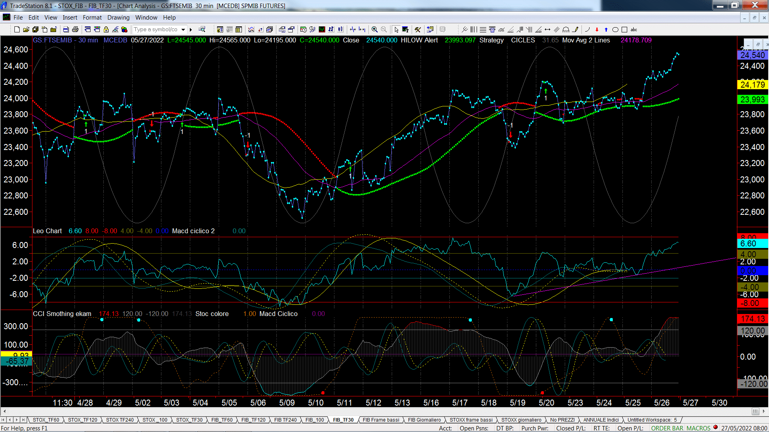Click the horizontal scrollbar left arrow

[x=4, y=411]
